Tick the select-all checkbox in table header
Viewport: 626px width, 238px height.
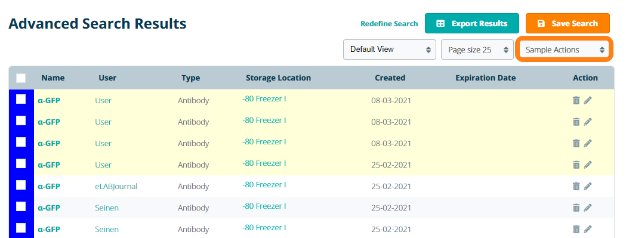click(21, 78)
